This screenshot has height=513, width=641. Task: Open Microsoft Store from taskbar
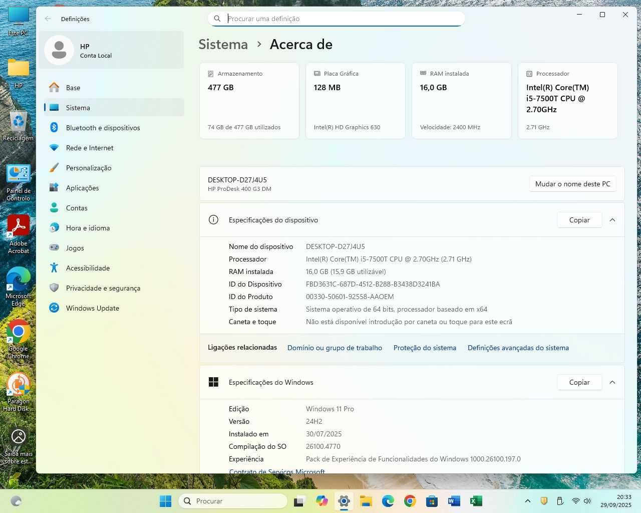(x=432, y=501)
